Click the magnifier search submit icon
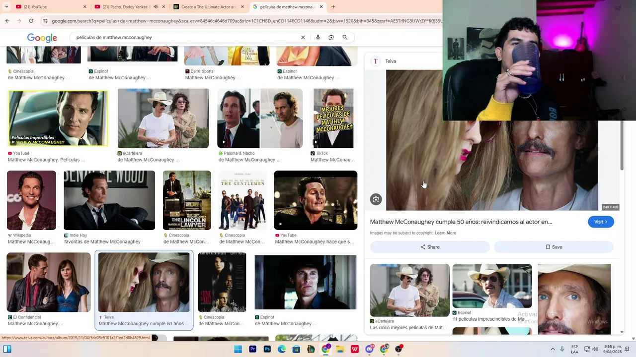Screen dimensions: 636x357 pos(345,37)
